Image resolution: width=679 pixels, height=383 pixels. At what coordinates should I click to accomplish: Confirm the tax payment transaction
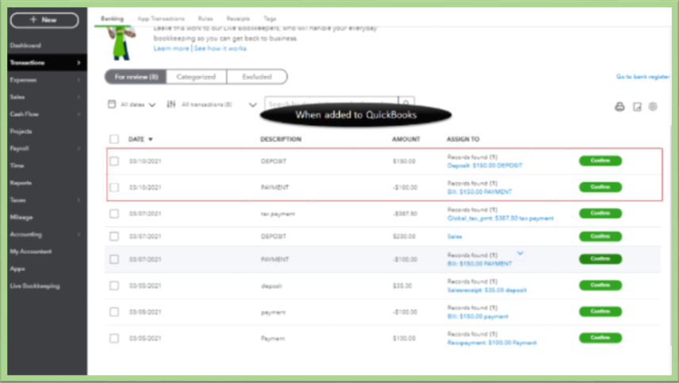(600, 213)
